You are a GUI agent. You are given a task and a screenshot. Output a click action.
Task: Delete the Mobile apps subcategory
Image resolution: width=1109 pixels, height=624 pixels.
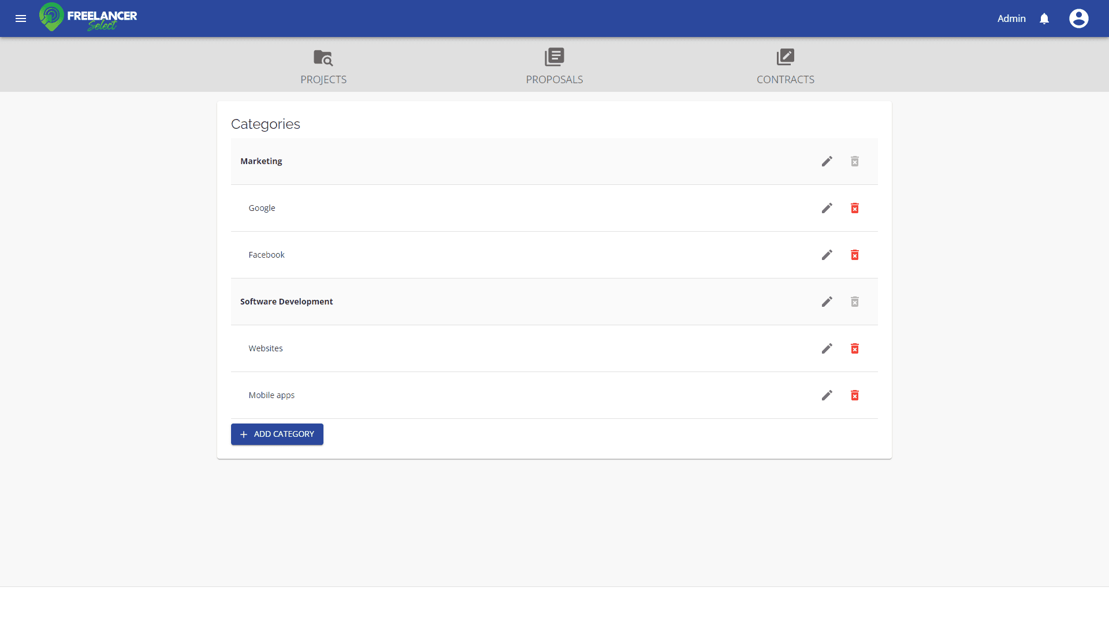(x=855, y=395)
